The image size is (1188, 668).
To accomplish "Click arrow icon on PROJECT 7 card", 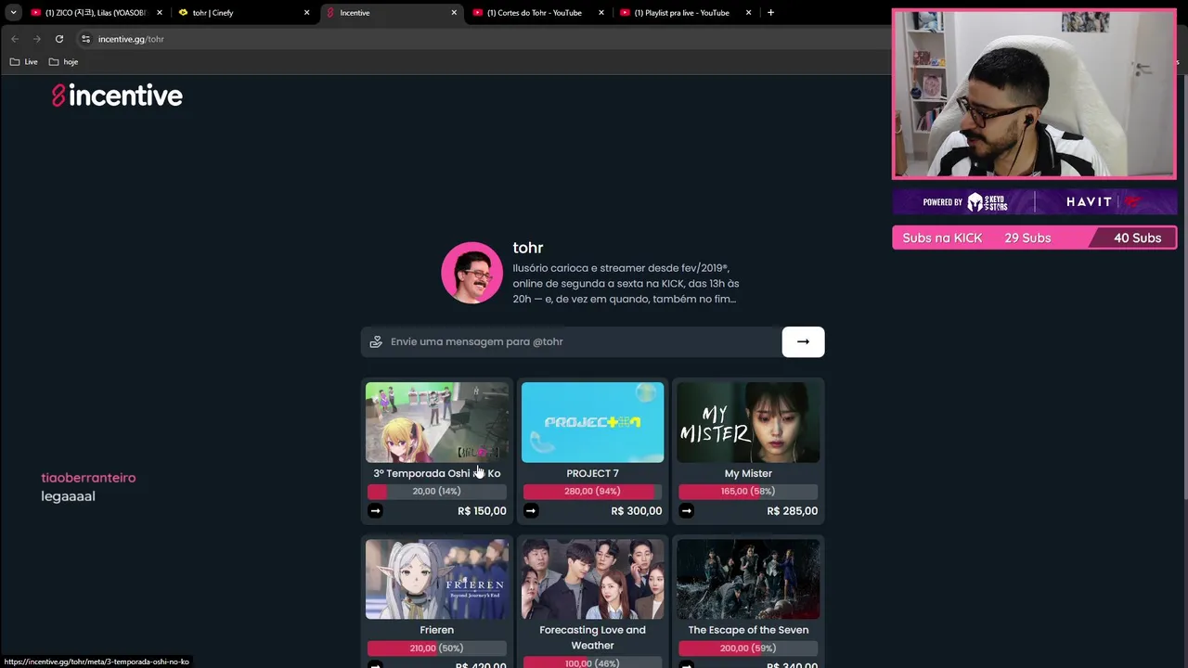I will [x=531, y=510].
